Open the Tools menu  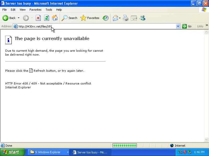tap(49, 10)
